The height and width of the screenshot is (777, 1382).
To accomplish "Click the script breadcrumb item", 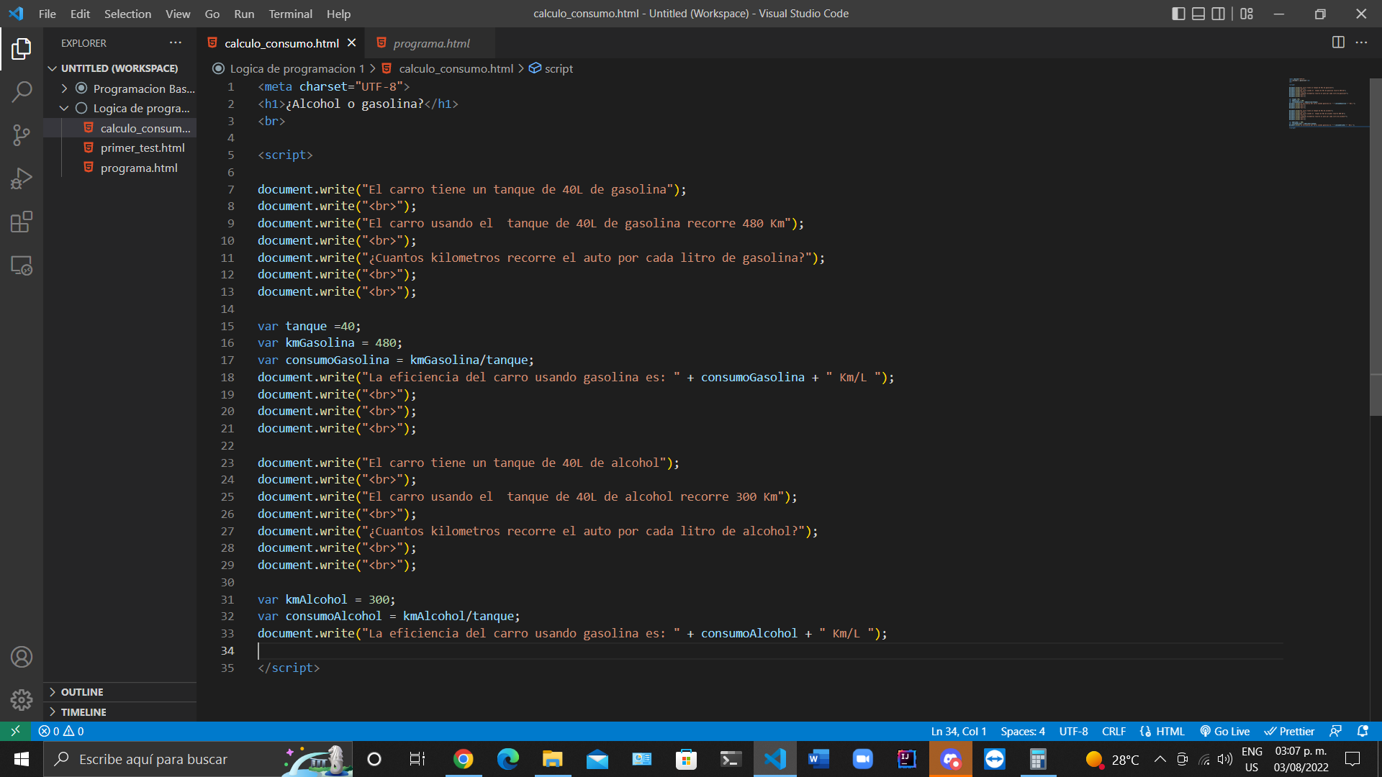I will 551,68.
